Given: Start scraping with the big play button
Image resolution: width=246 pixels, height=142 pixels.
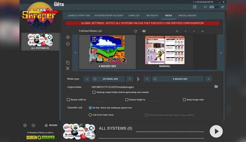Looking at the screenshot, I should coord(216,131).
